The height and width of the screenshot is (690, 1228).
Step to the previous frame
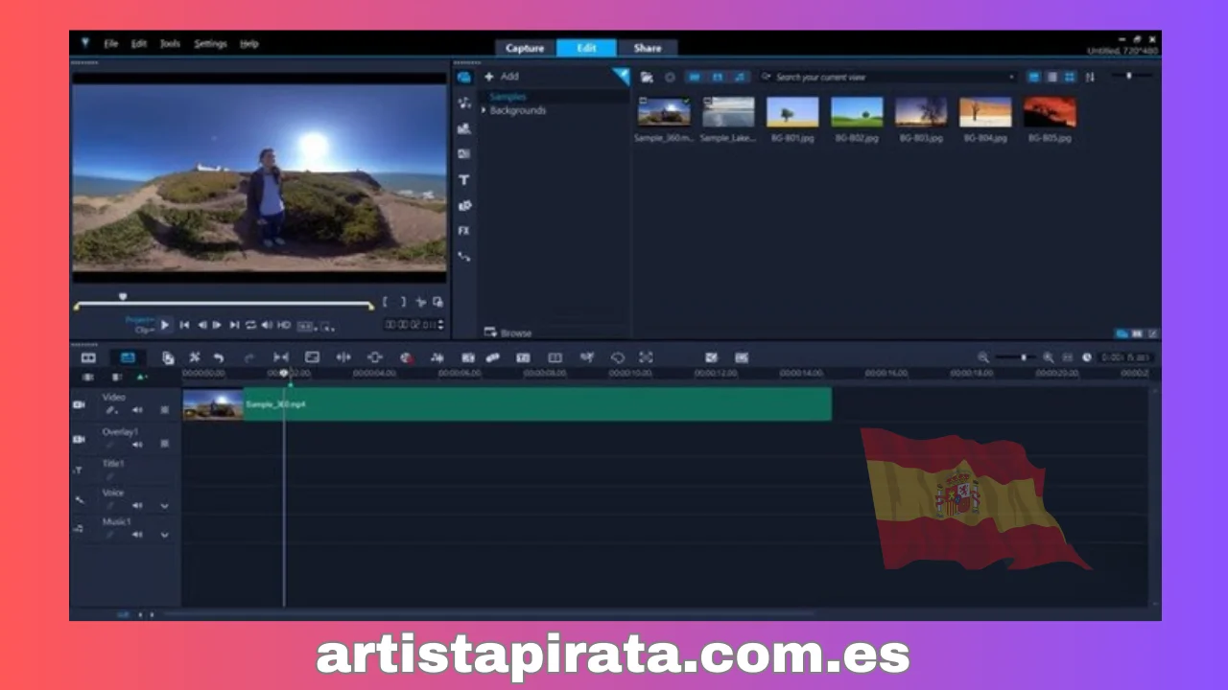click(x=201, y=325)
